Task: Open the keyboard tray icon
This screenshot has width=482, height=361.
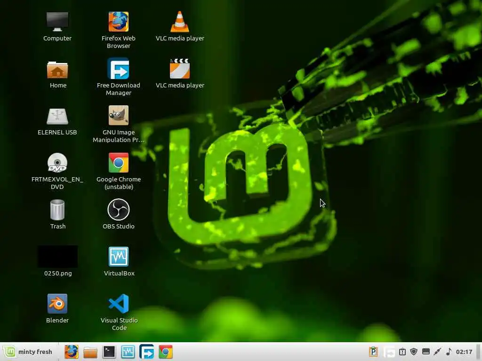Action: (426, 352)
